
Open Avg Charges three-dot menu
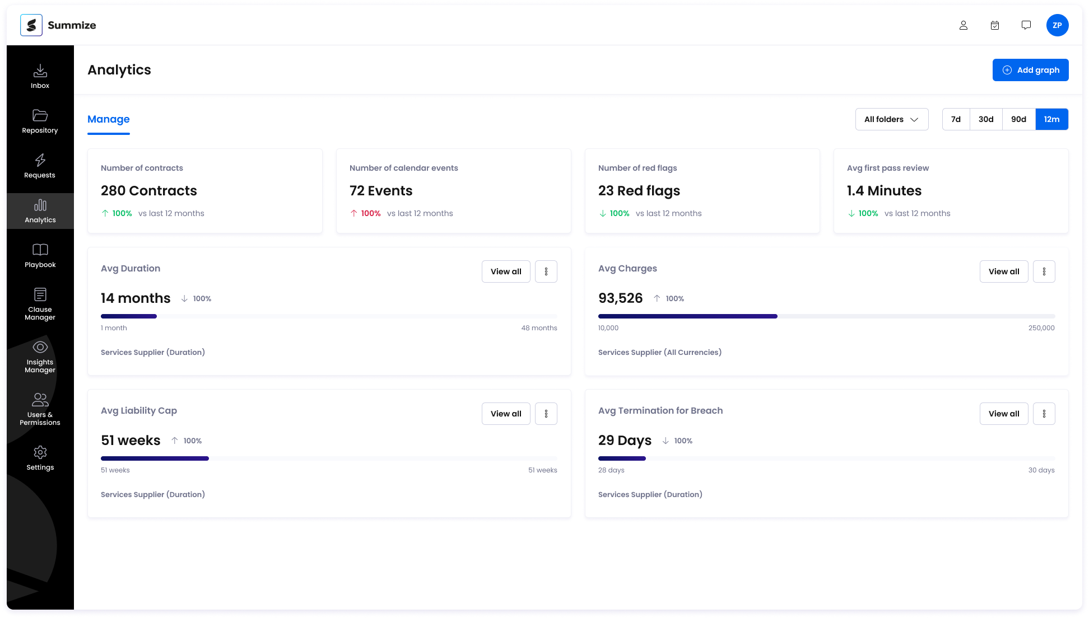(1044, 271)
